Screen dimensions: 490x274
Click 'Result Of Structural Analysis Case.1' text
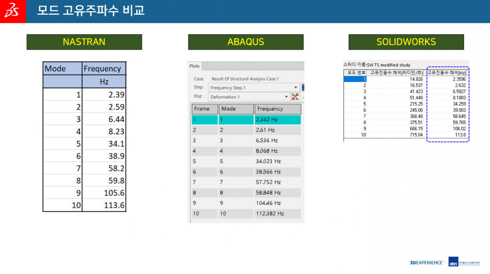pyautogui.click(x=245, y=79)
